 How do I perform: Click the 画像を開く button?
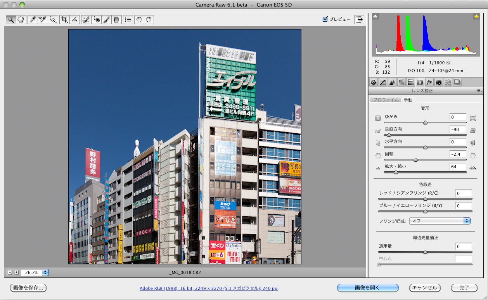point(368,288)
